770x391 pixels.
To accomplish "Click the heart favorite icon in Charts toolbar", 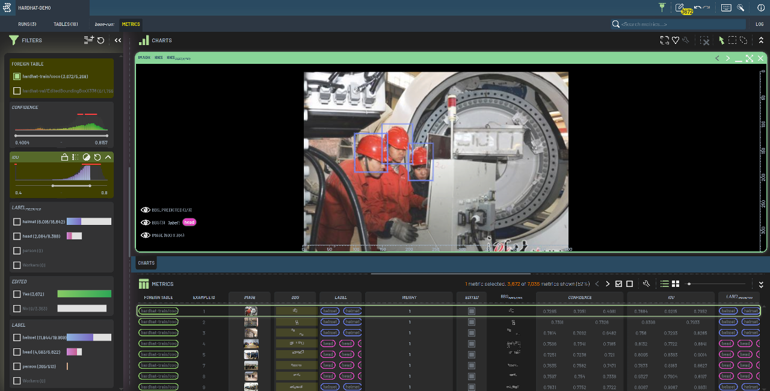I will coord(676,40).
